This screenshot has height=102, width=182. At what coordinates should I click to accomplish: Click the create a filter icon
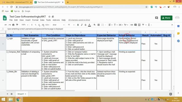click(x=143, y=25)
